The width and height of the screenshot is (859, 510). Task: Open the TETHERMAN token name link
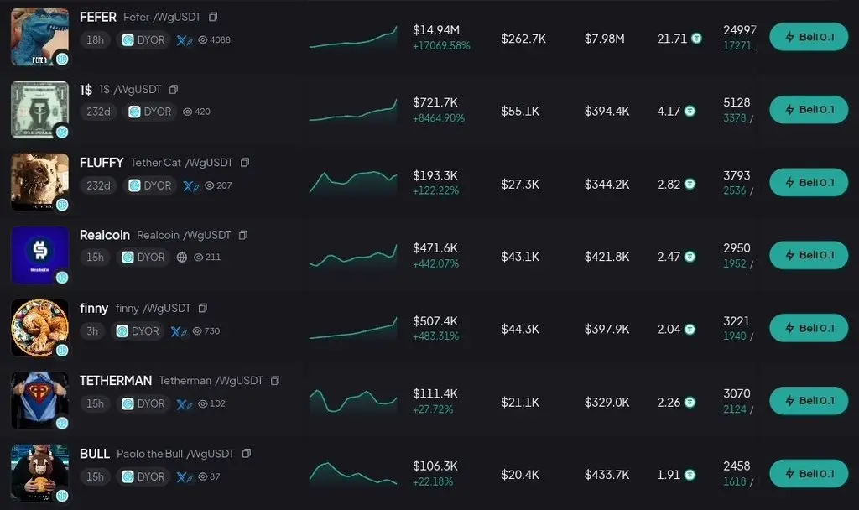tap(116, 381)
